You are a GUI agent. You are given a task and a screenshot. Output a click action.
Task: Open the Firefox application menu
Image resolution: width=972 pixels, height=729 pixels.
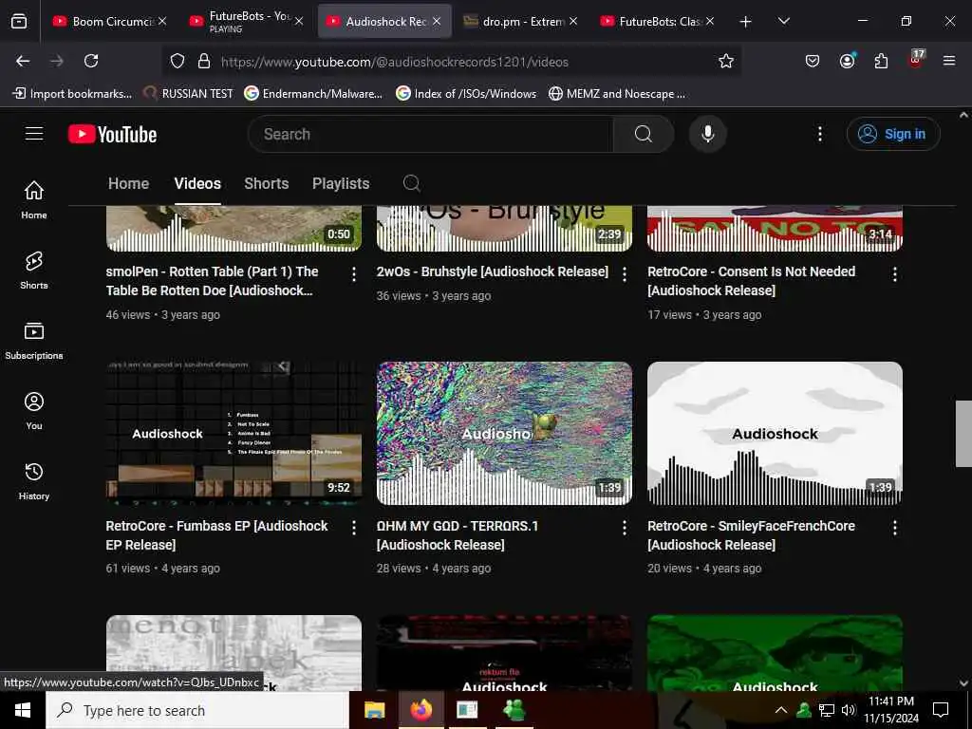(949, 61)
